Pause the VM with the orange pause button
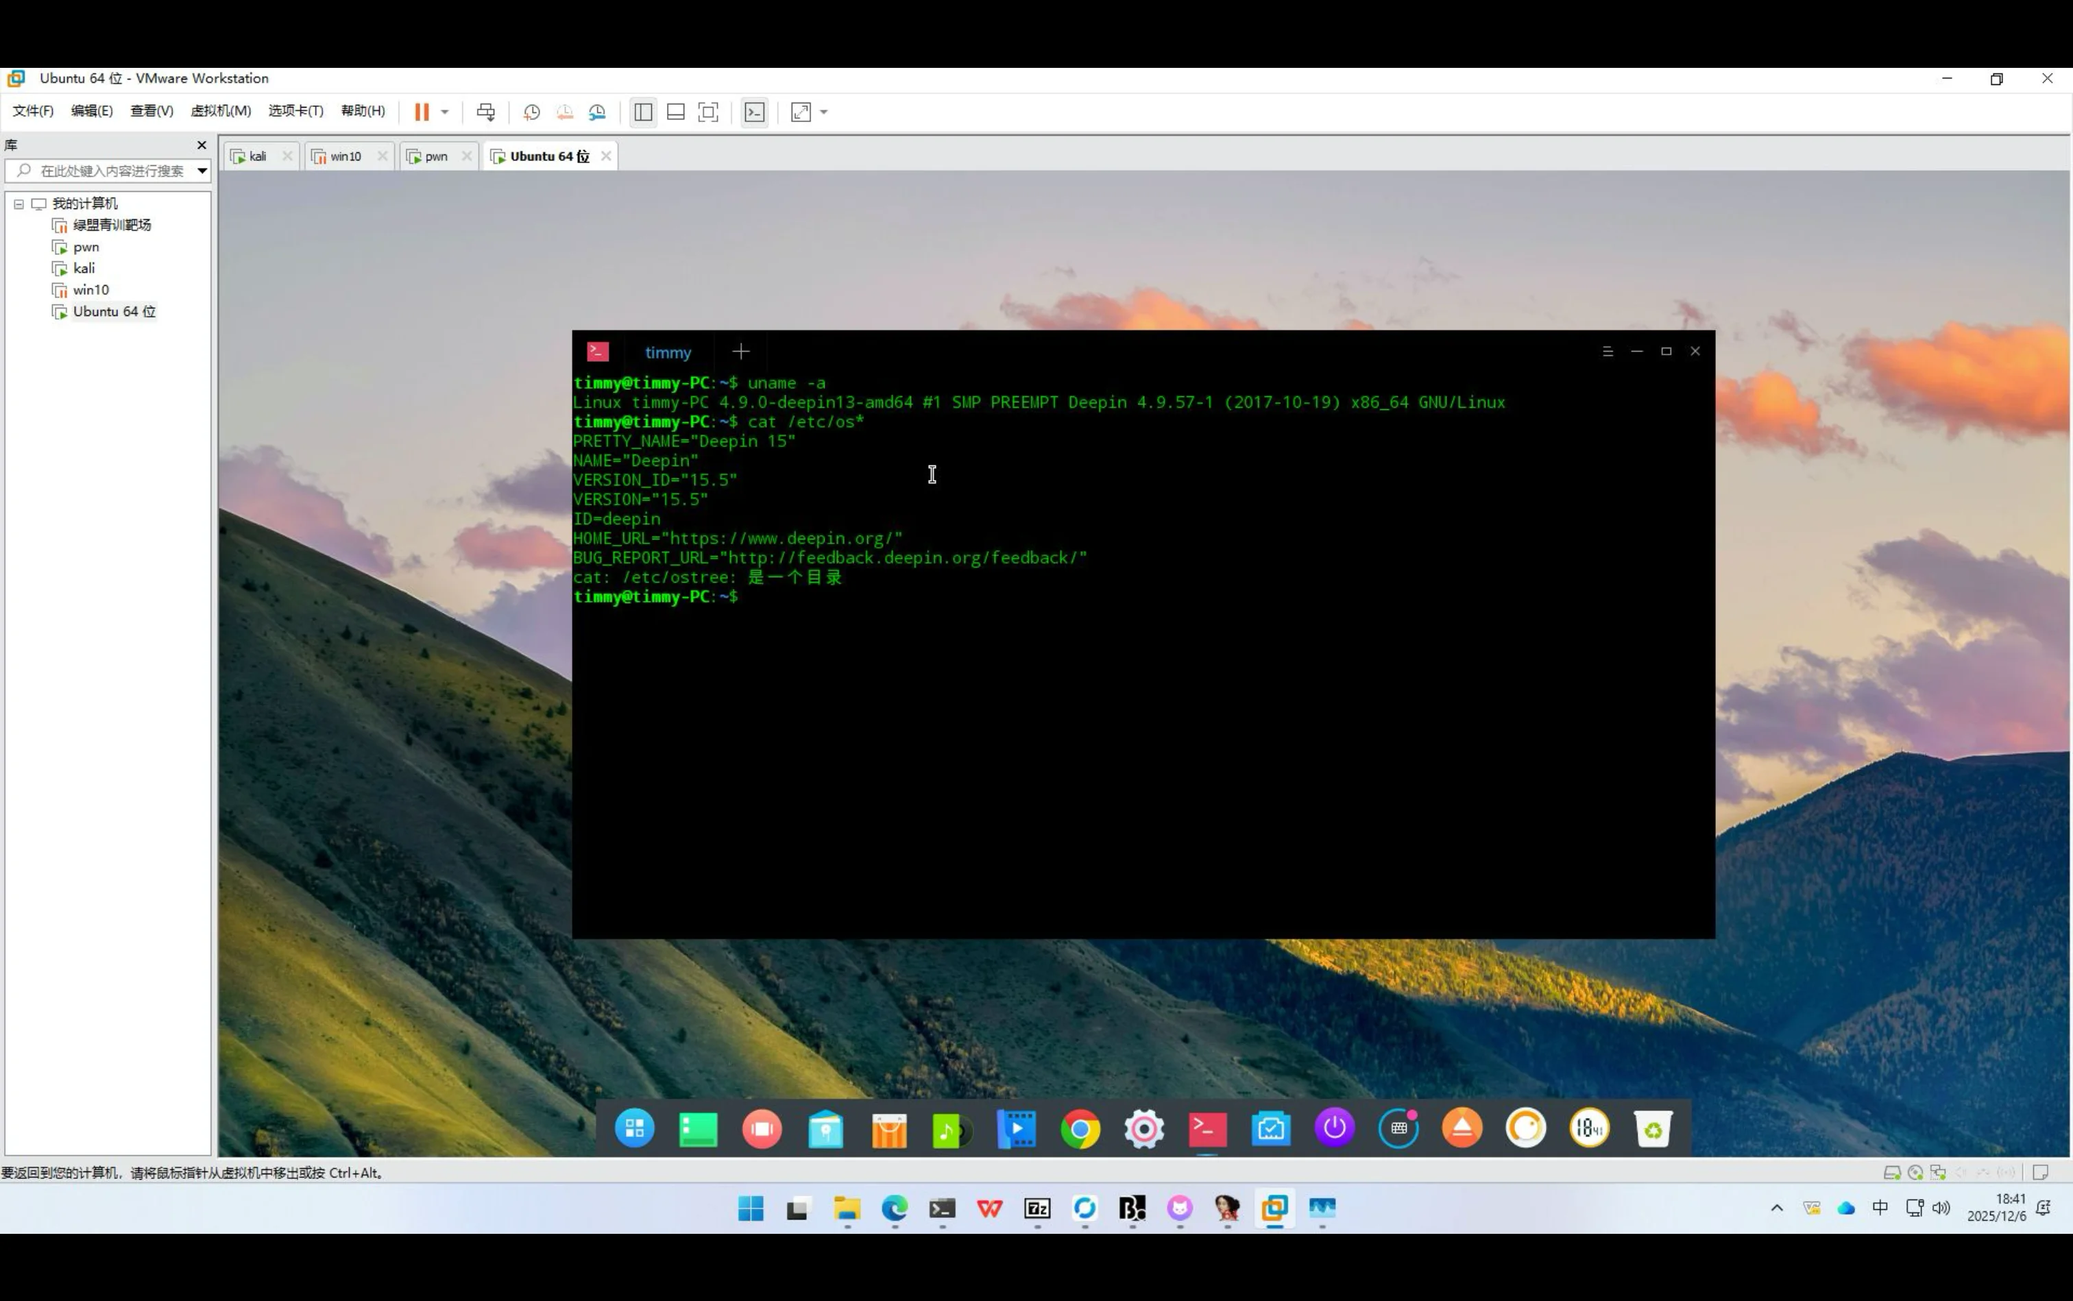The height and width of the screenshot is (1301, 2073). coord(421,112)
